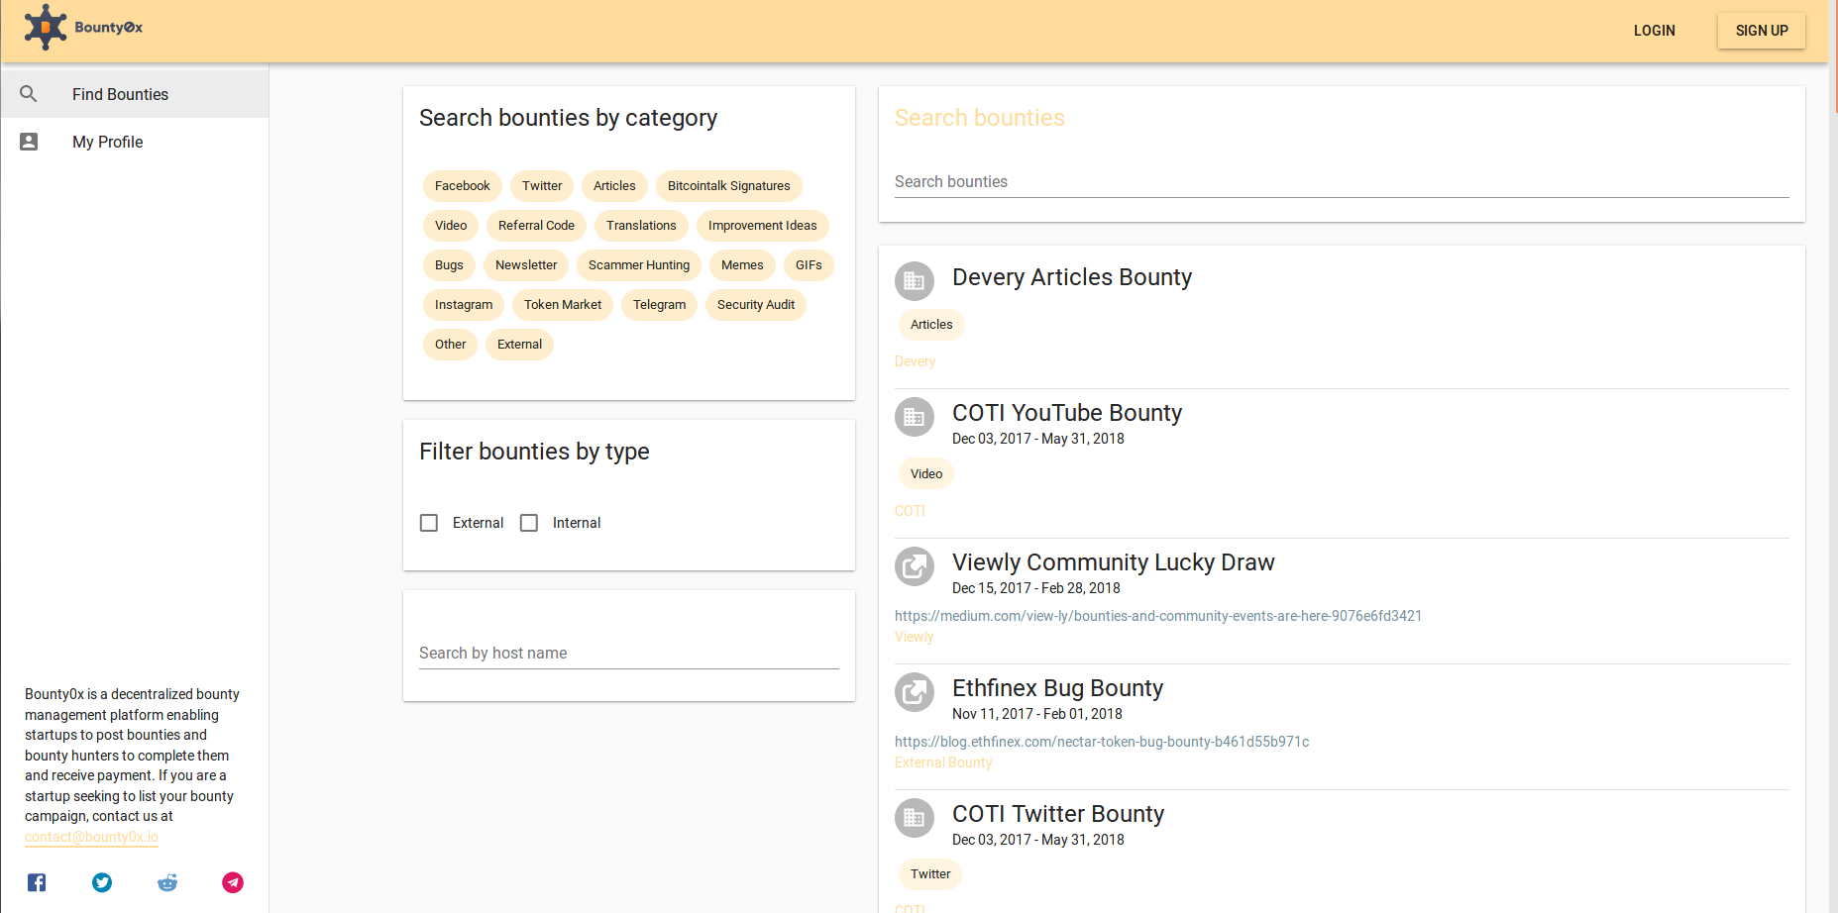Open My Profile in sidebar
Screen dimensions: 1838x913
coord(135,142)
